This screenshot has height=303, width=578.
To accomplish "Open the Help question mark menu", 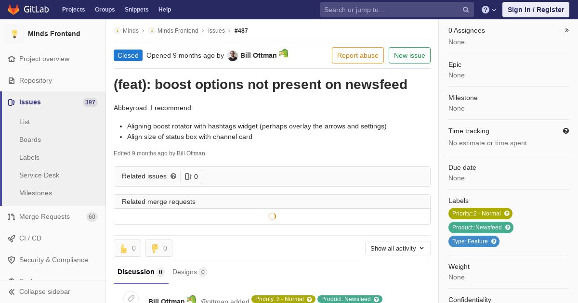I will pos(489,10).
